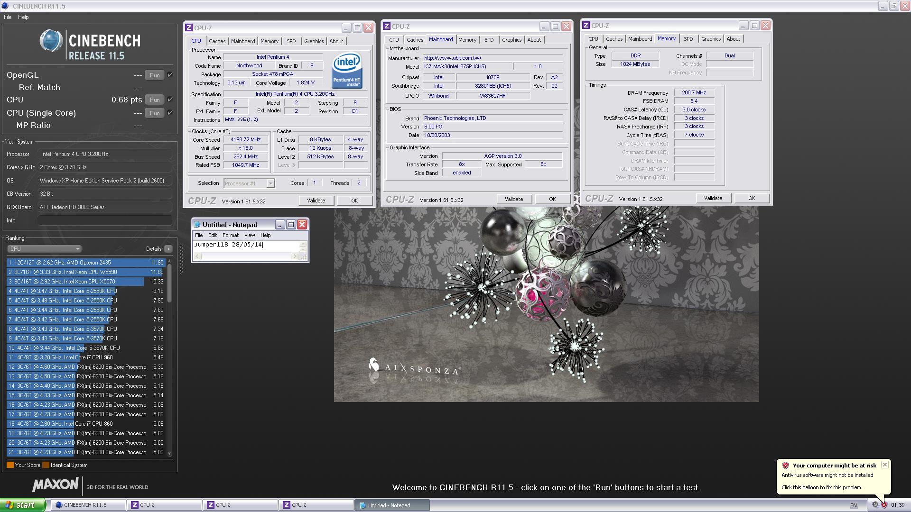The image size is (911, 512).
Task: Click the EN language indicator in taskbar
Action: click(x=853, y=505)
